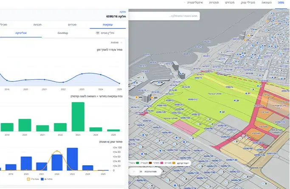Click parcel label 6606/133 on the map

[x=179, y=170]
